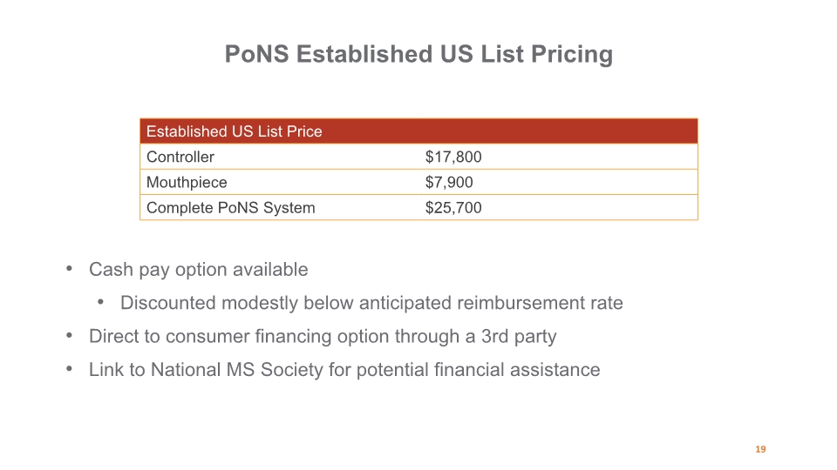Click the page number 19
This screenshot has height=470, width=837.
[x=760, y=449]
